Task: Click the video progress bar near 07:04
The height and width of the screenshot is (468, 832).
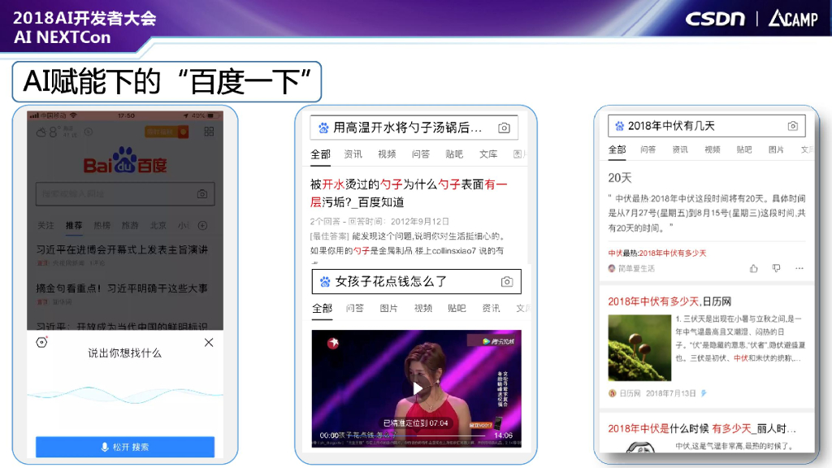Action: click(x=415, y=435)
